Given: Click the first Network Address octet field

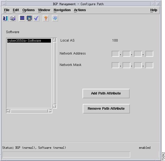Looking at the screenshot, I should pos(115,54).
